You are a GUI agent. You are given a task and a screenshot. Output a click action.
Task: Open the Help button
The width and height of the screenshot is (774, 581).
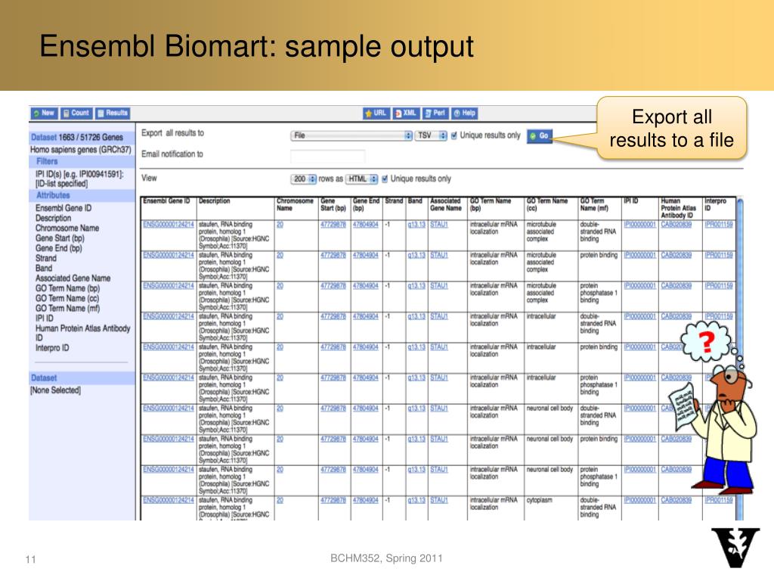point(465,113)
